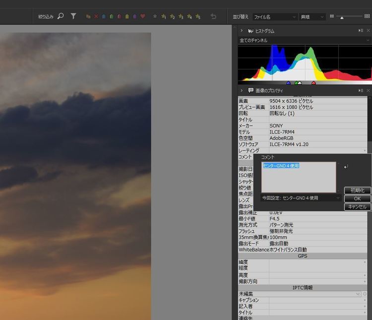The image size is (372, 320).
Task: Click OK in the comment dialog
Action: tap(357, 198)
